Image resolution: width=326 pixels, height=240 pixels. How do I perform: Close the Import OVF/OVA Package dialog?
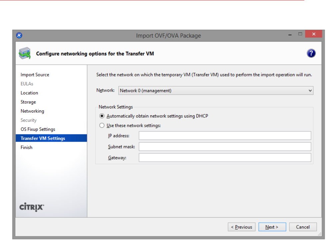[312, 34]
